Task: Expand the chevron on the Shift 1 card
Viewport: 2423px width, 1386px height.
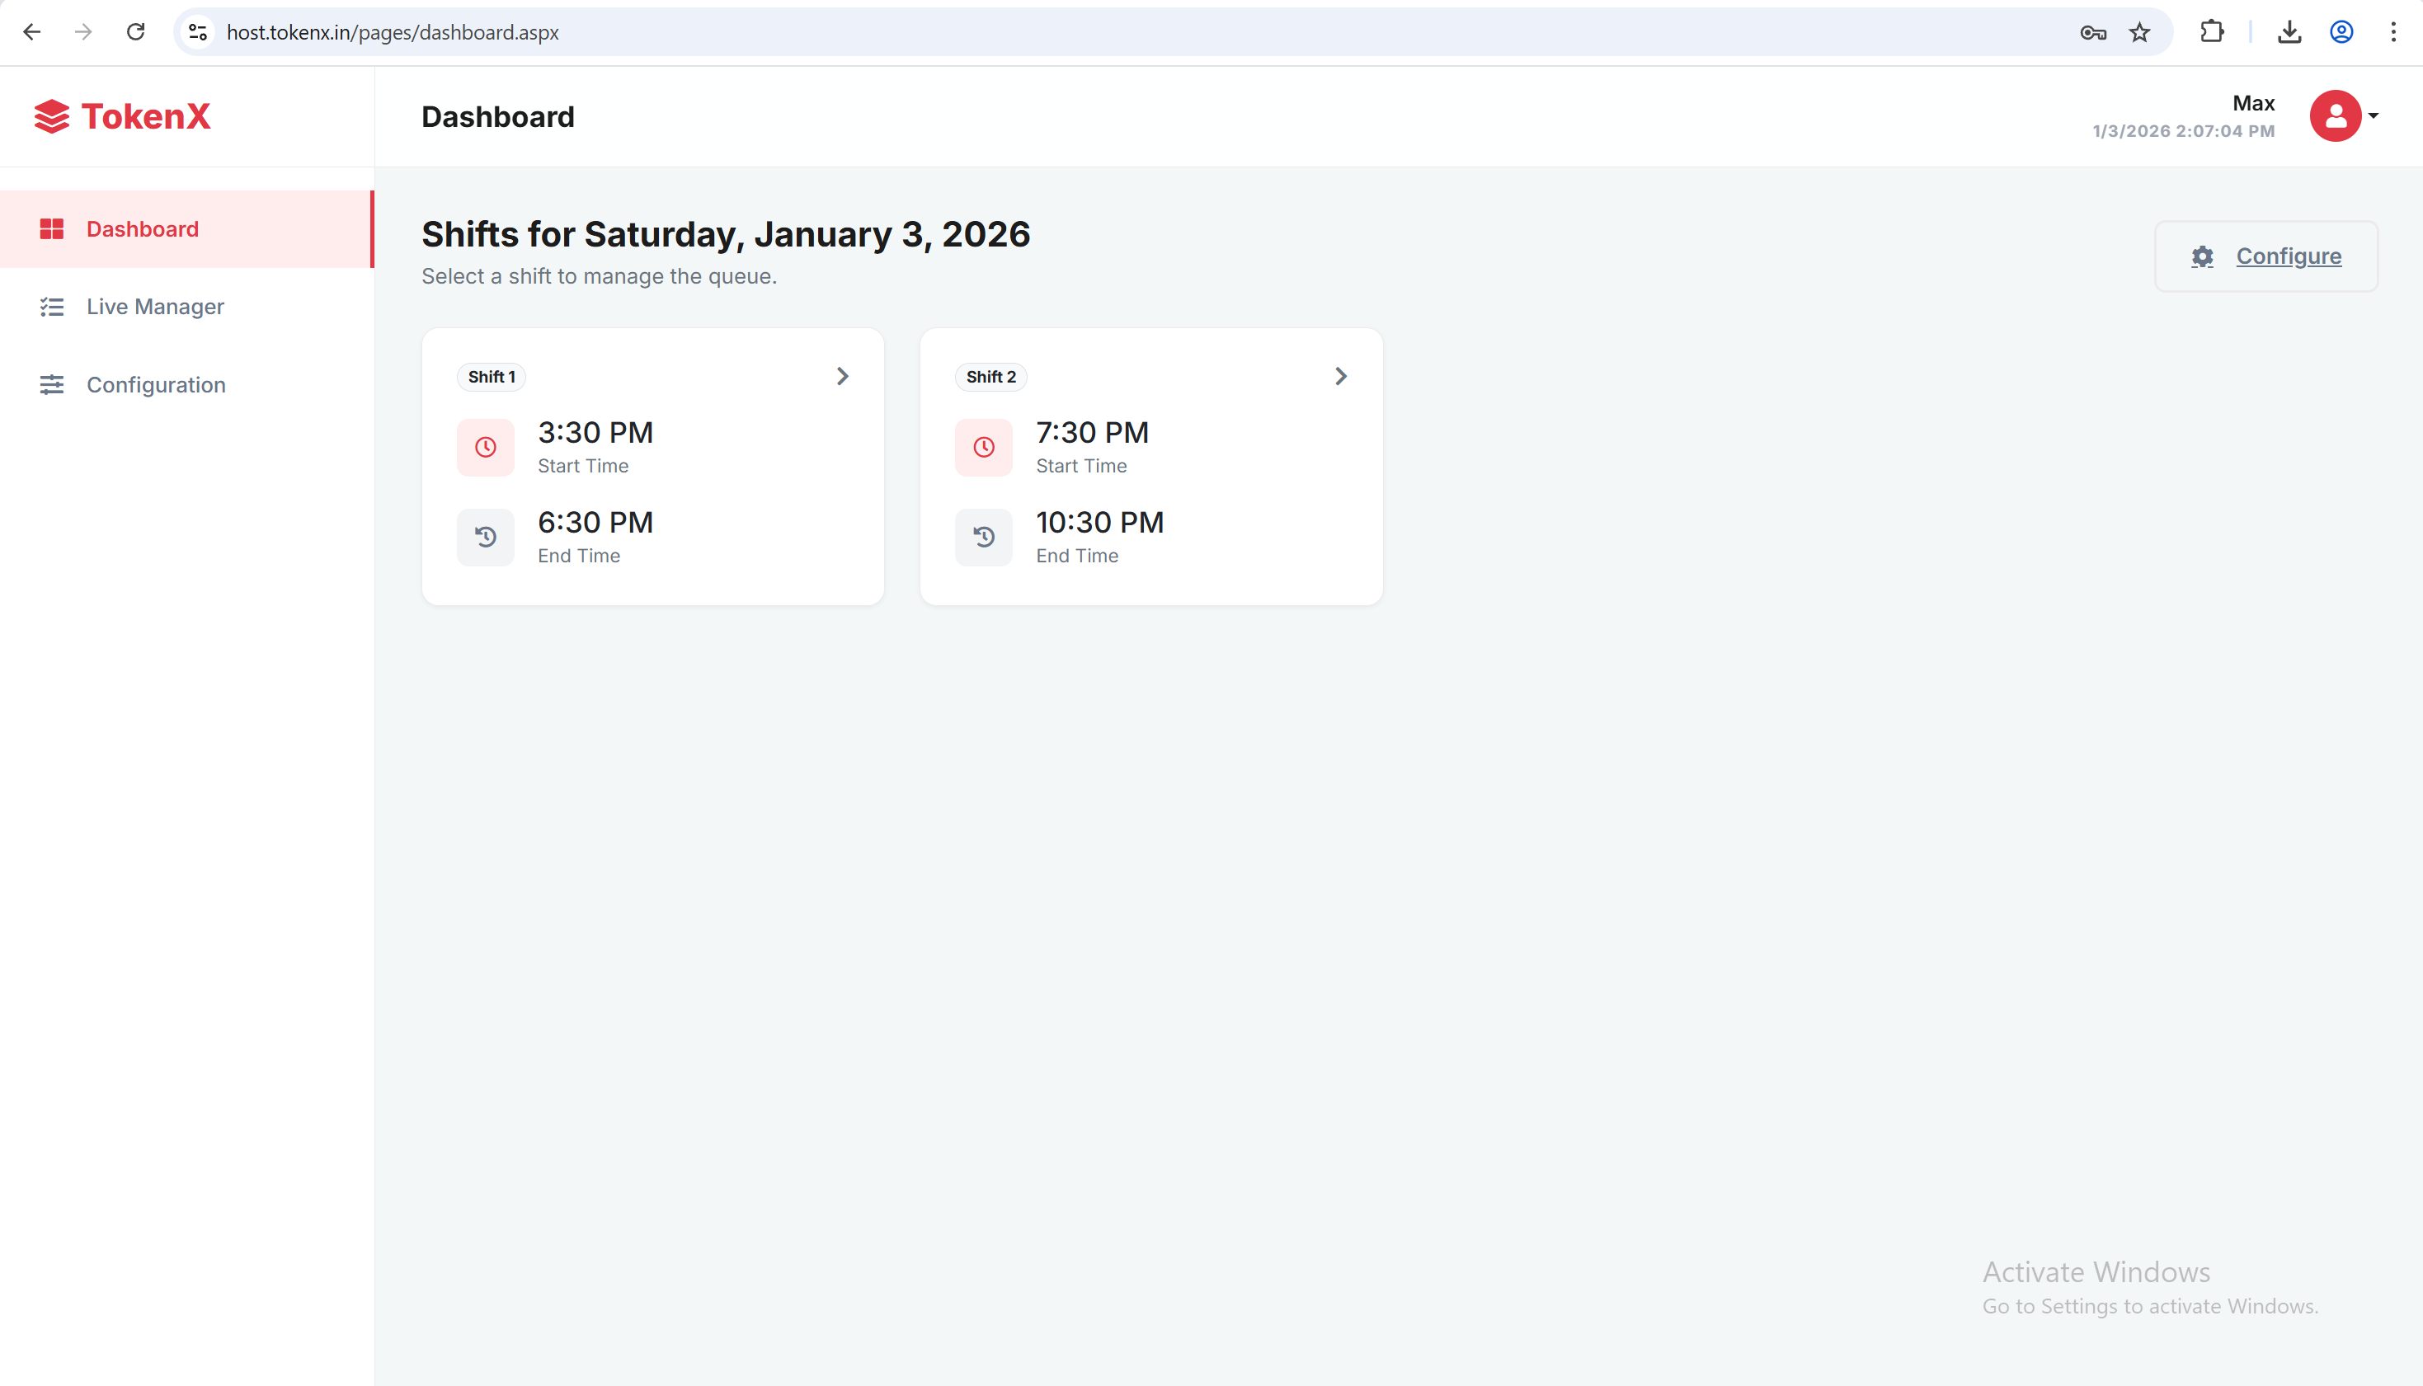Action: pyautogui.click(x=842, y=376)
